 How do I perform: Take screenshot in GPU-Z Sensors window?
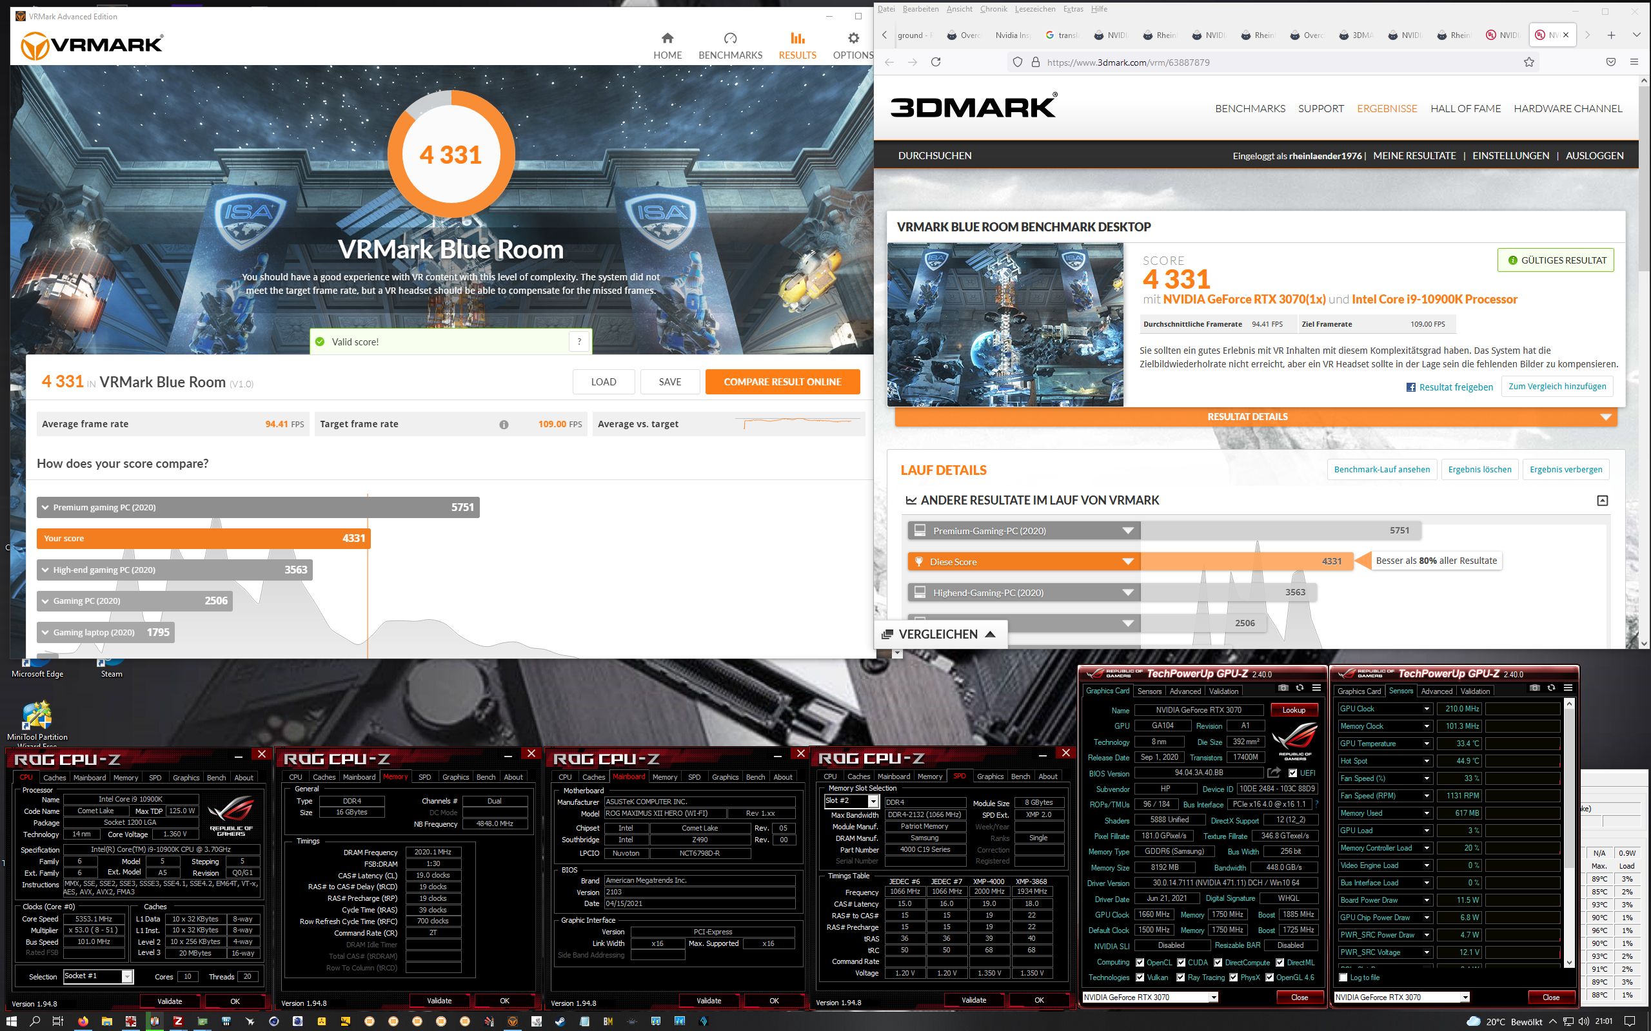point(1535,688)
